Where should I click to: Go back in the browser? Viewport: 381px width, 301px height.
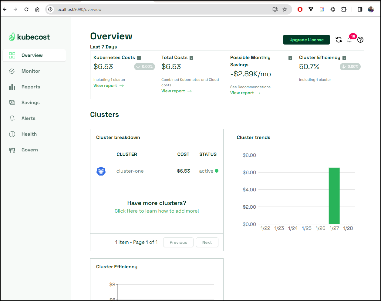pyautogui.click(x=5, y=9)
